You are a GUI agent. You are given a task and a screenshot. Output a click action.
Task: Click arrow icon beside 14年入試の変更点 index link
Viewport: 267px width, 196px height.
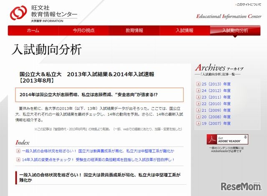tap(18, 159)
